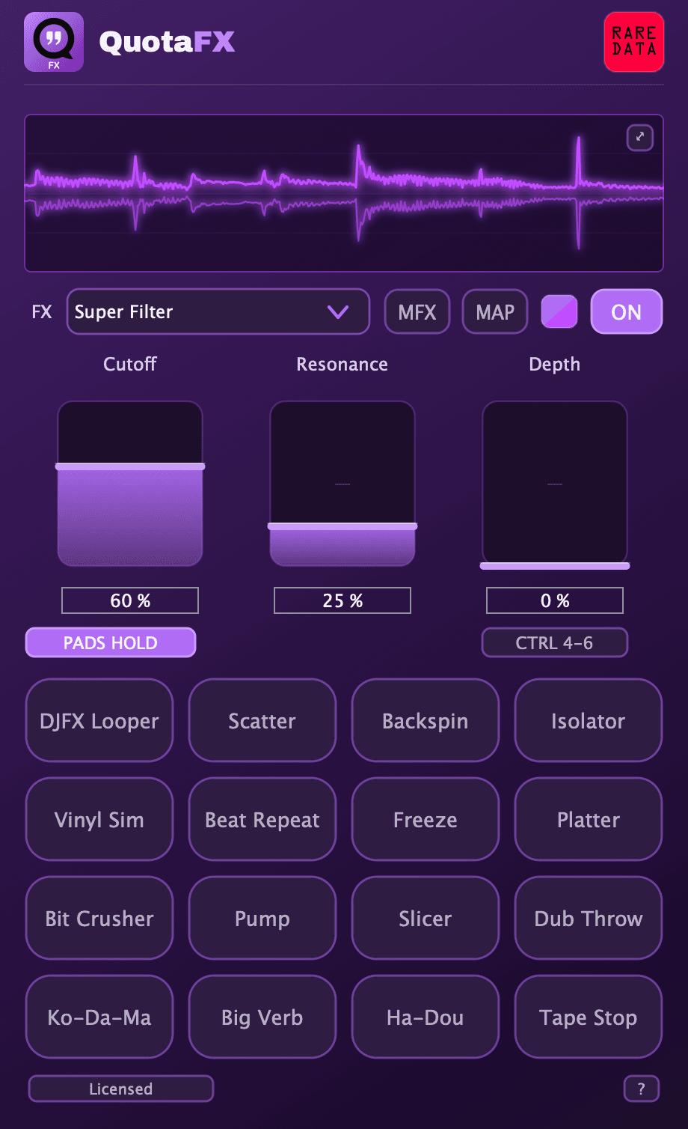Click the Cutoff 60 % value field
The width and height of the screenshot is (688, 1129).
point(130,600)
